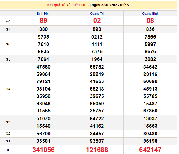The height and width of the screenshot is (154, 179).
Task: Select the Quảng Bình special prize 642147
Action: [150, 150]
